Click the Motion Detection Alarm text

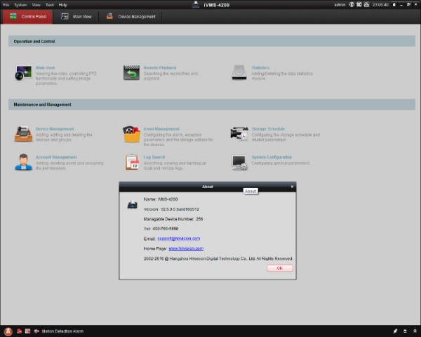click(x=62, y=331)
